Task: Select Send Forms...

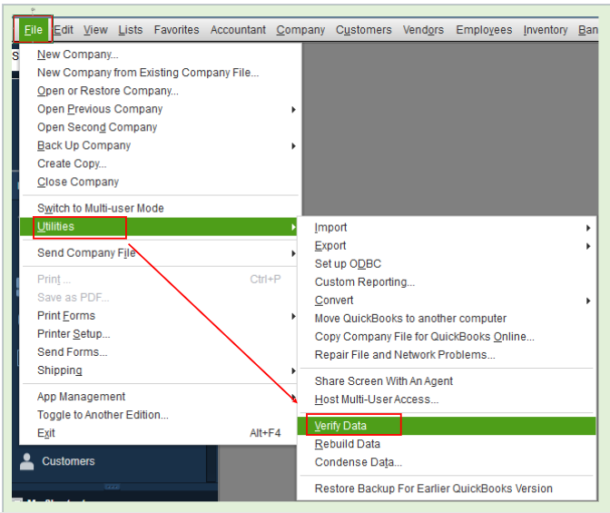Action: point(160,352)
